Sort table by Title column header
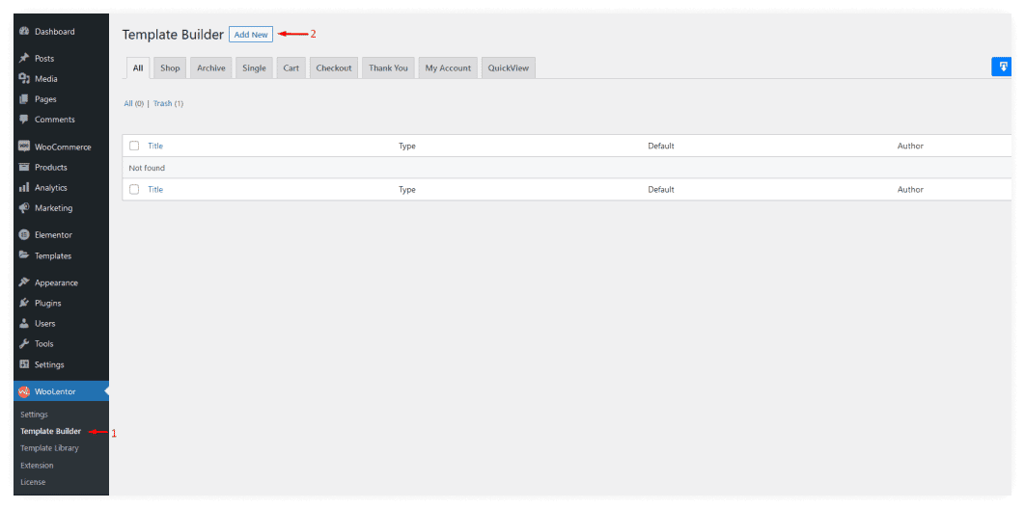This screenshot has width=1025, height=509. click(155, 146)
